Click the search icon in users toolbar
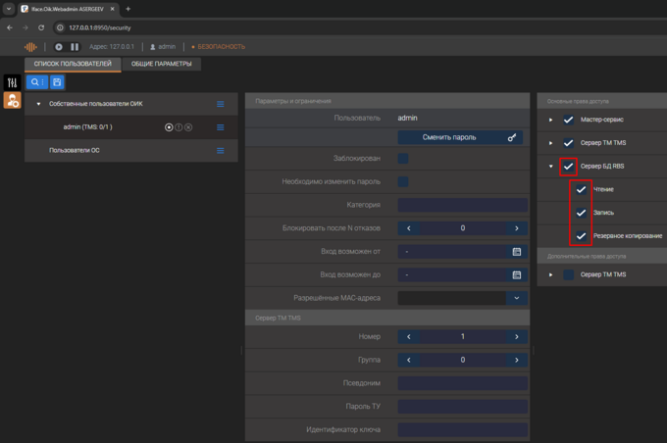 [x=35, y=82]
